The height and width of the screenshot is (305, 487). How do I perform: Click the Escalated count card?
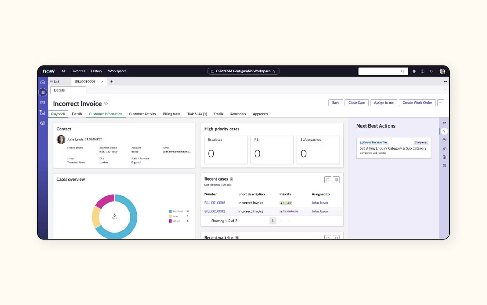226,149
